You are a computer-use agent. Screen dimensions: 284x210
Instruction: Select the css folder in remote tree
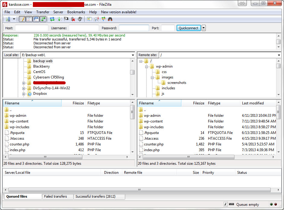pyautogui.click(x=164, y=72)
